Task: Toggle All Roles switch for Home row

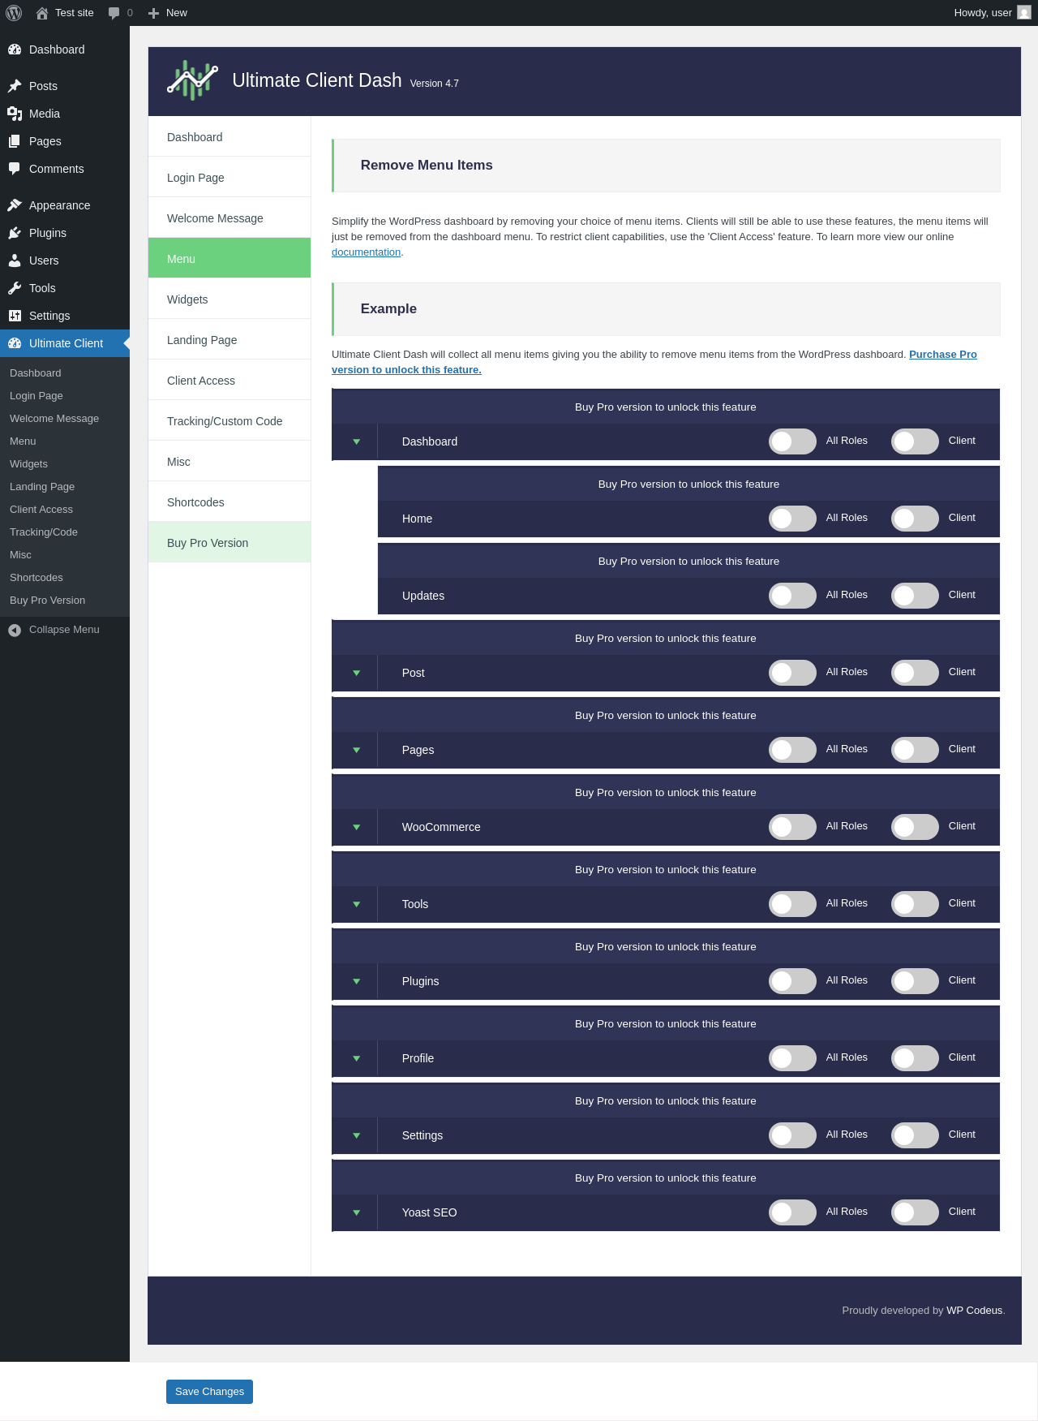Action: 792,519
